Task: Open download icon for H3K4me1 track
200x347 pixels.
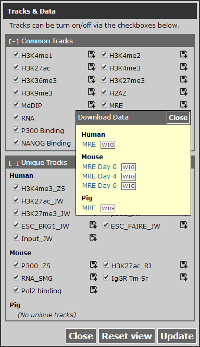Action: tap(92, 54)
